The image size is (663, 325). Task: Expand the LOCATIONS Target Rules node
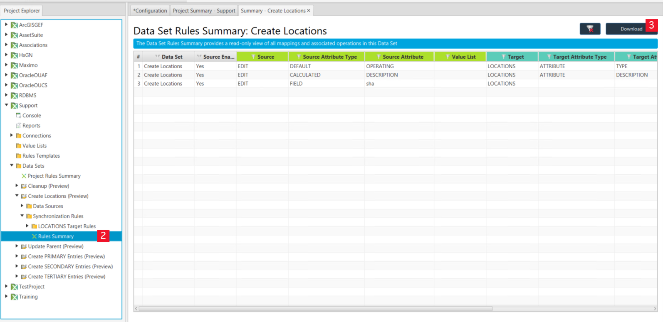(x=27, y=226)
